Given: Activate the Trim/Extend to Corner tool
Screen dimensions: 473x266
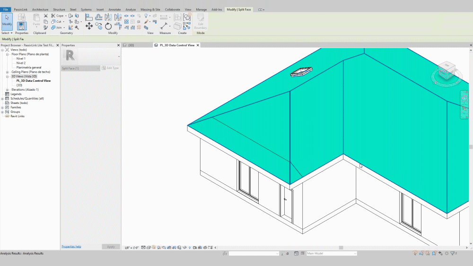Looking at the screenshot, I should coord(118,26).
